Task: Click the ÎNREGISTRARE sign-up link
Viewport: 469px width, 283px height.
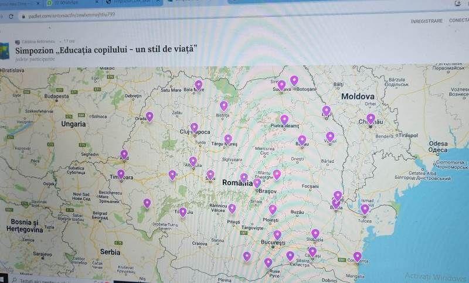Action: (426, 21)
